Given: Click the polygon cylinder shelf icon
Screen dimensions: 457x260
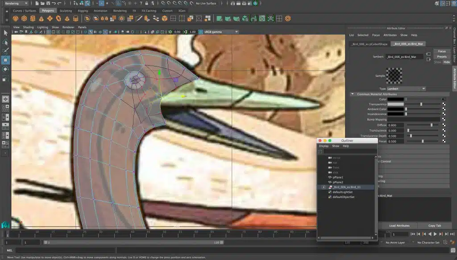Looking at the screenshot, I should coord(32,19).
